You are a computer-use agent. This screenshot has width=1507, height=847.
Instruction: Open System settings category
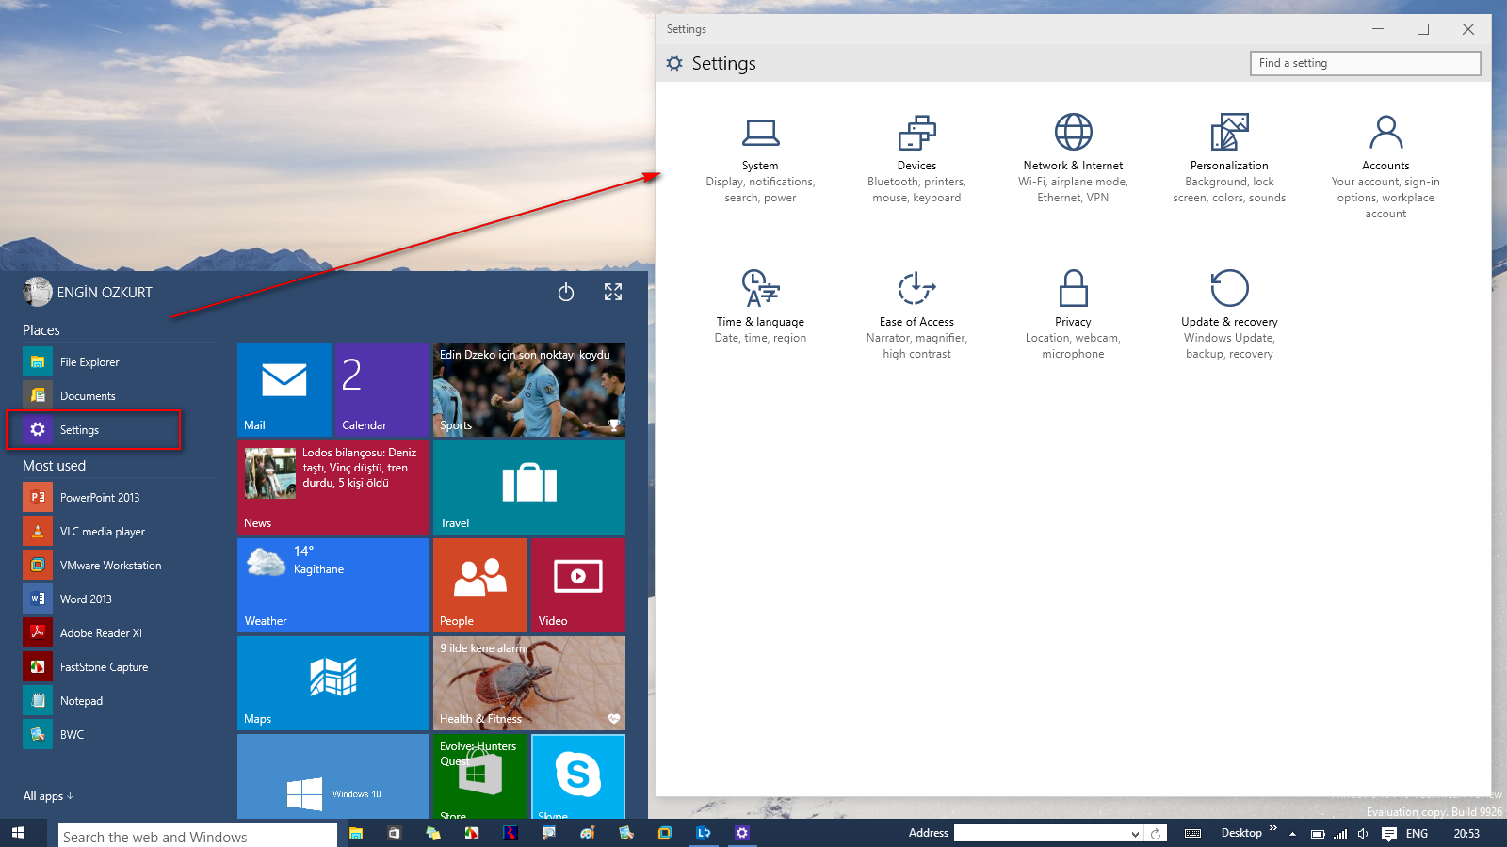(x=760, y=160)
